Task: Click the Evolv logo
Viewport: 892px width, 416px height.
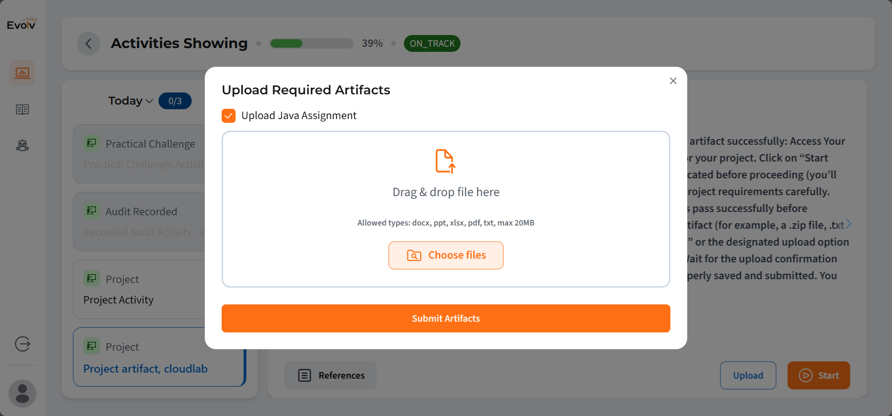Action: (x=22, y=24)
